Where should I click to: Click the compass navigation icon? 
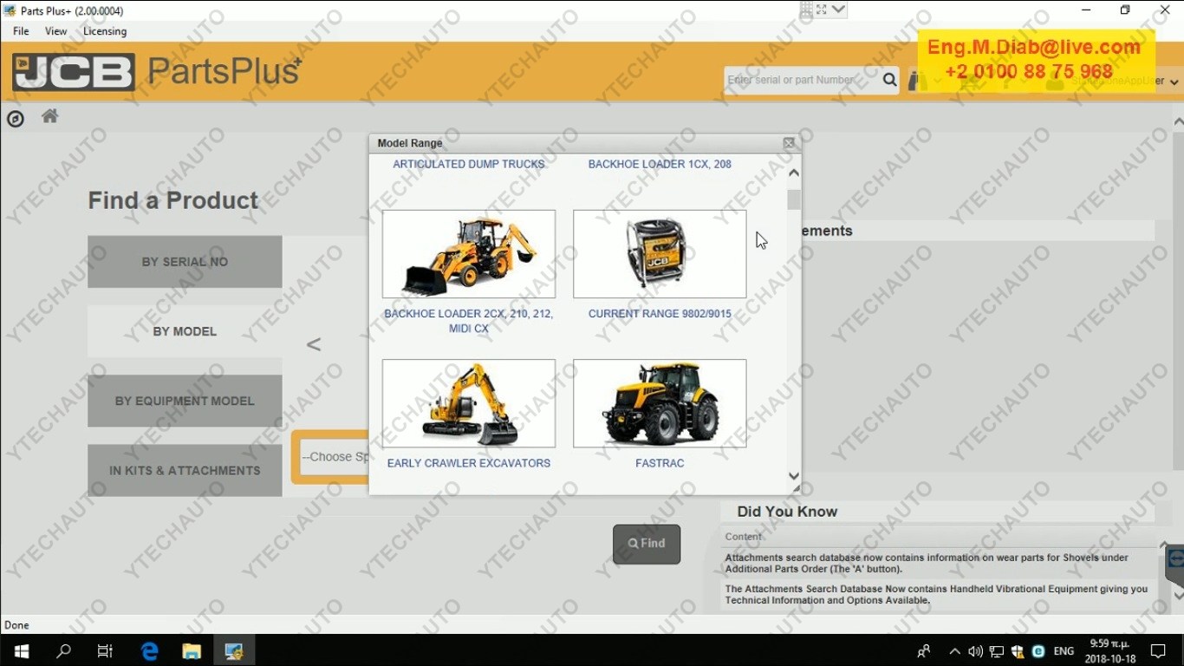tap(16, 119)
